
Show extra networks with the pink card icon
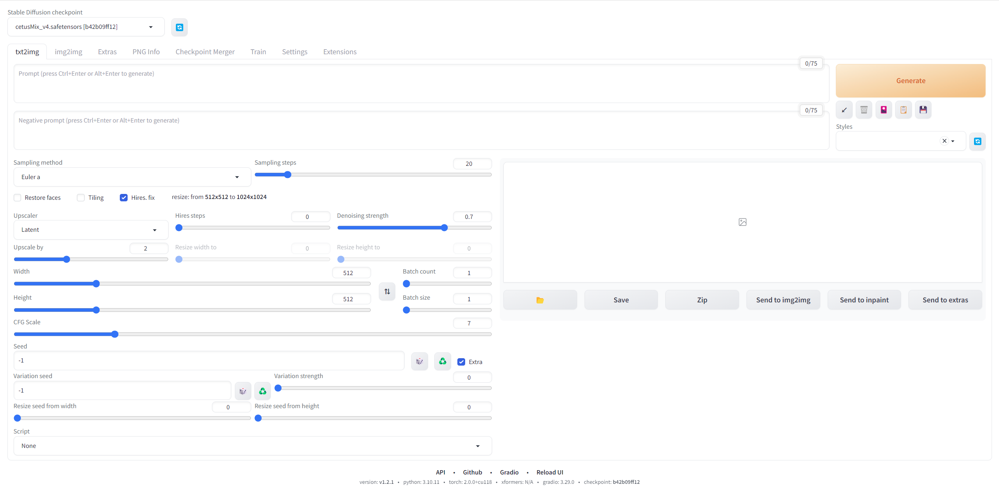tap(883, 110)
